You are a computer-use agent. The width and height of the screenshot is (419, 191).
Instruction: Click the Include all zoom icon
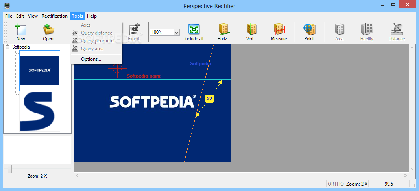coord(194,29)
